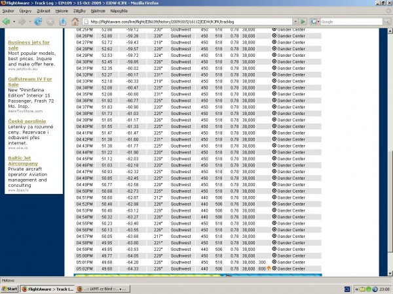Click the Gander Center text in 04:40PM row
393x294 pixels.
[291, 126]
